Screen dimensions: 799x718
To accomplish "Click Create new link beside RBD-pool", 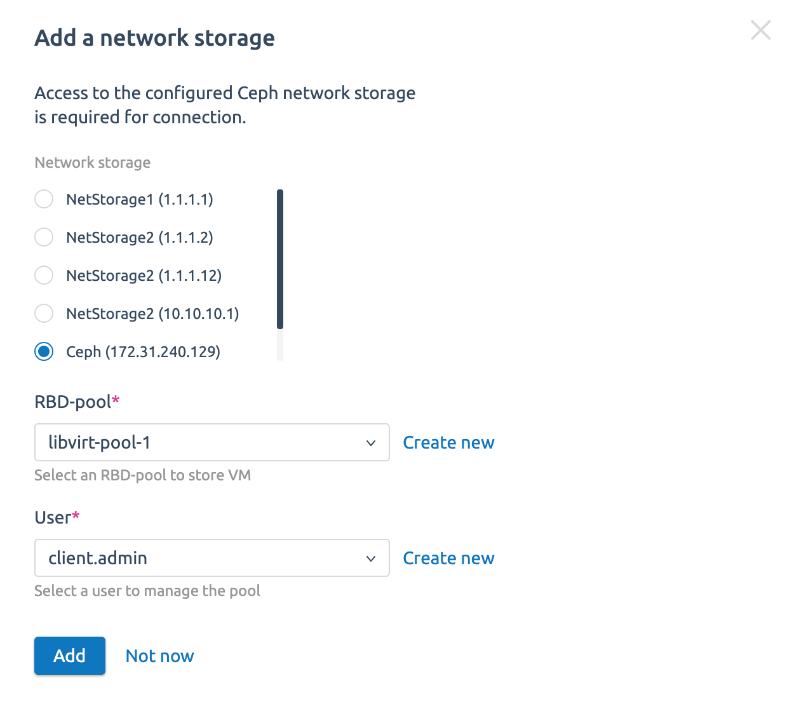I will (x=448, y=442).
